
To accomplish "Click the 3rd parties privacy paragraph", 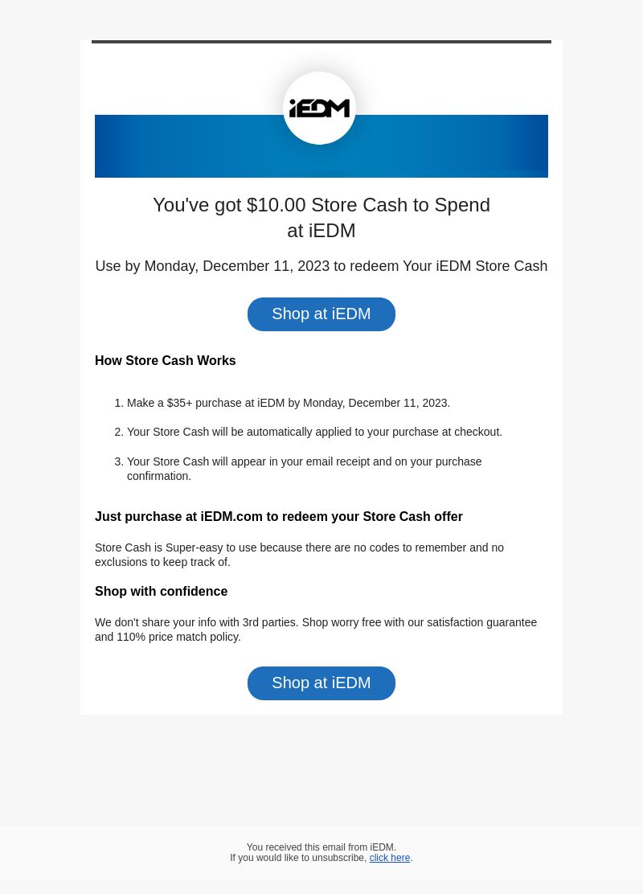I will pyautogui.click(x=316, y=629).
